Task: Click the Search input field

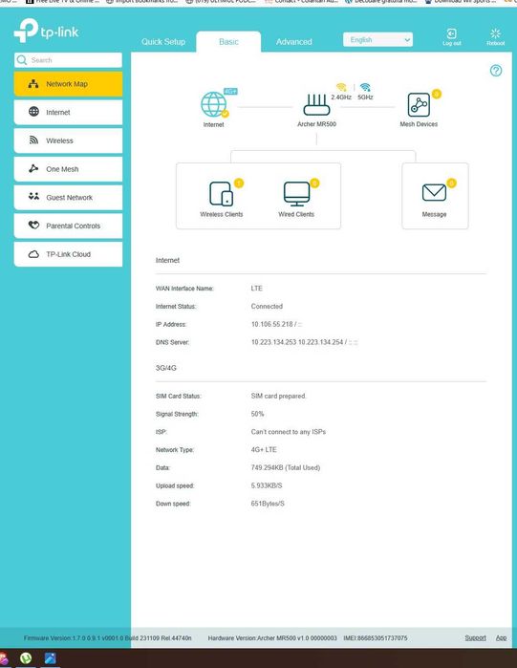Action: (68, 60)
